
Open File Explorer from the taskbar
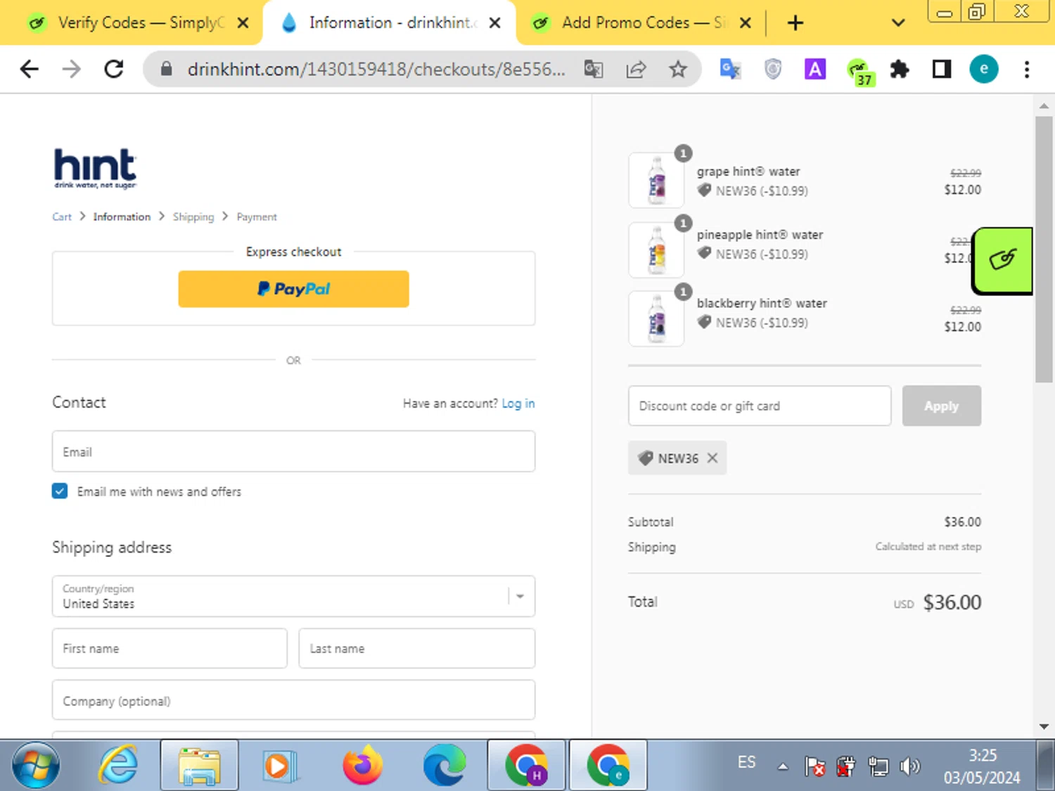[x=199, y=765]
